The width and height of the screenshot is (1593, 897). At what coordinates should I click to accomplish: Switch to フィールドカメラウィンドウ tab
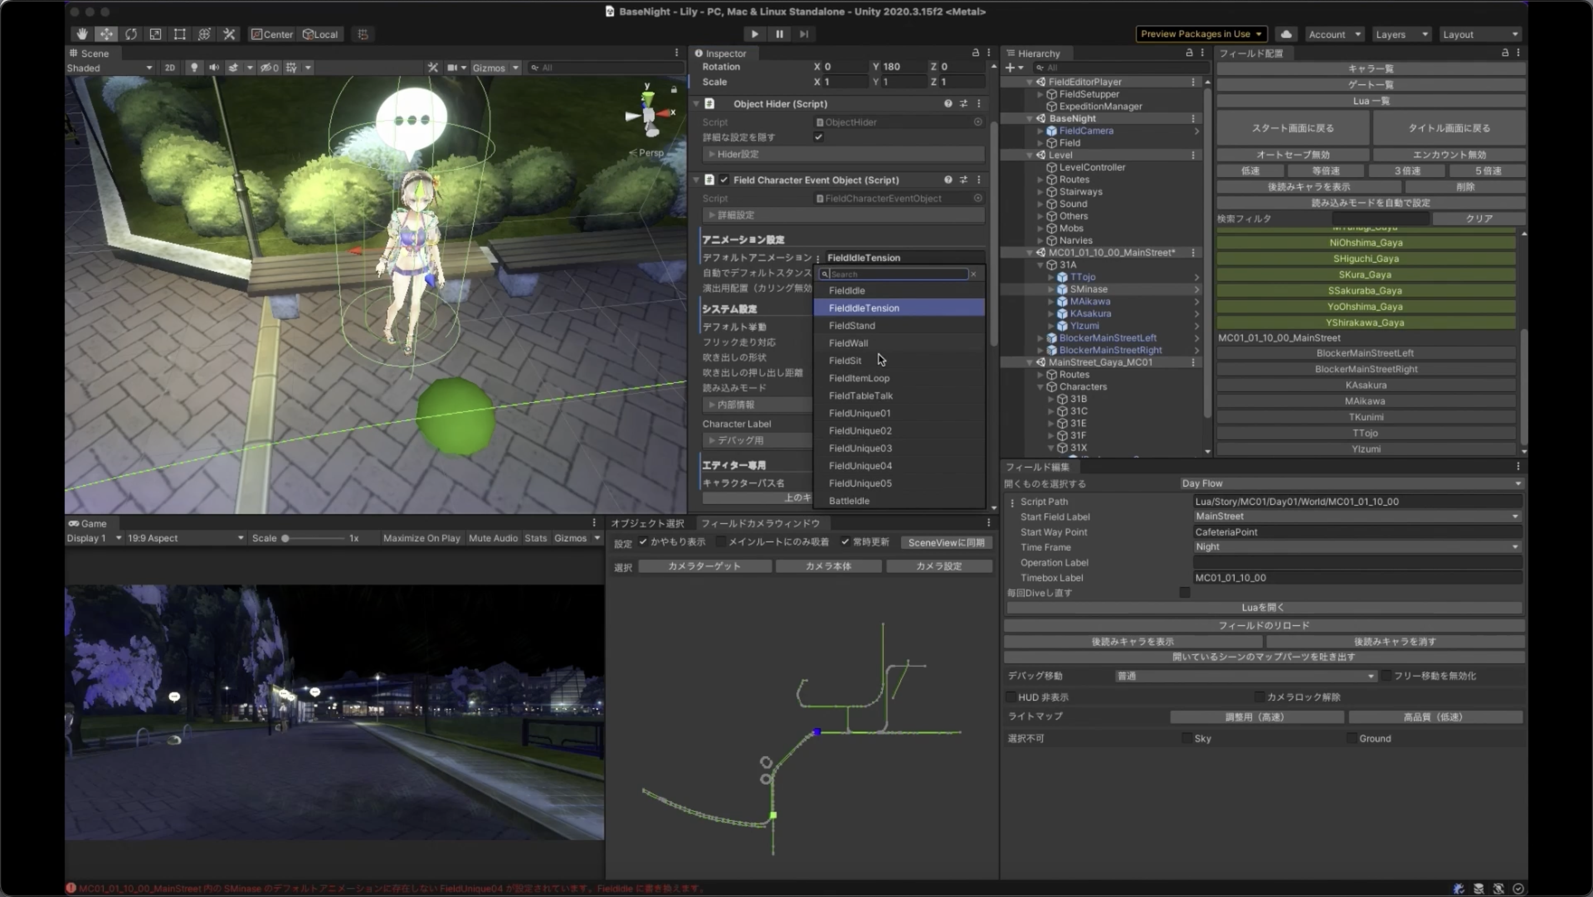point(760,523)
